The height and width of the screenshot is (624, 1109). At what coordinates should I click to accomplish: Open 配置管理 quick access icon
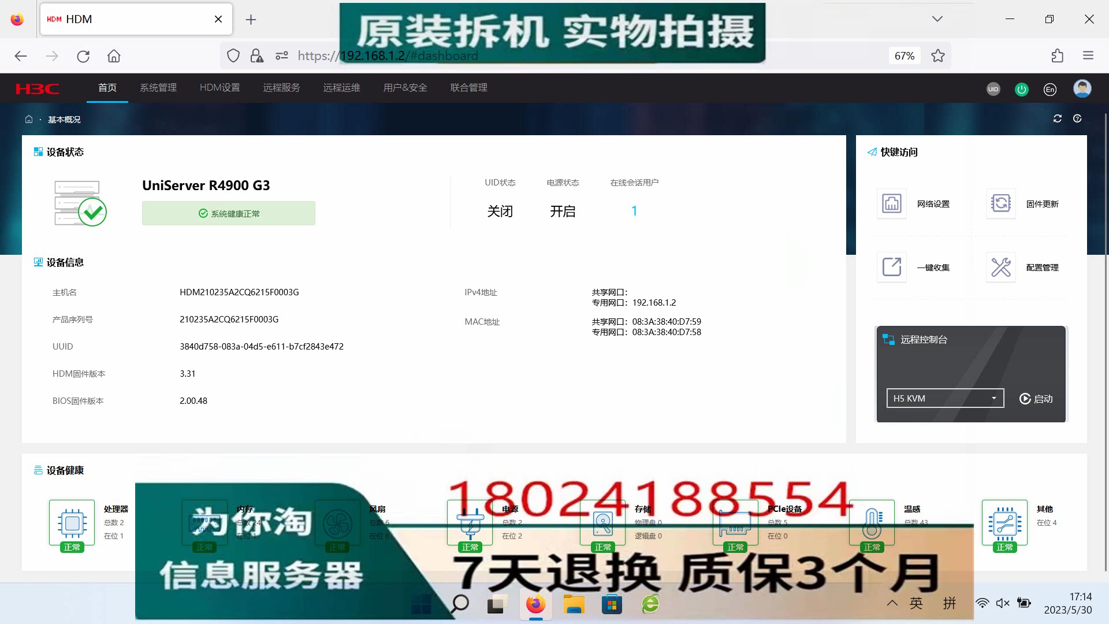1001,267
